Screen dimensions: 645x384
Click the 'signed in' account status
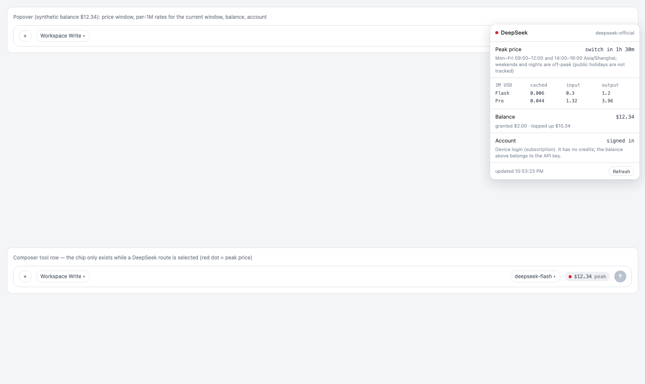point(620,141)
